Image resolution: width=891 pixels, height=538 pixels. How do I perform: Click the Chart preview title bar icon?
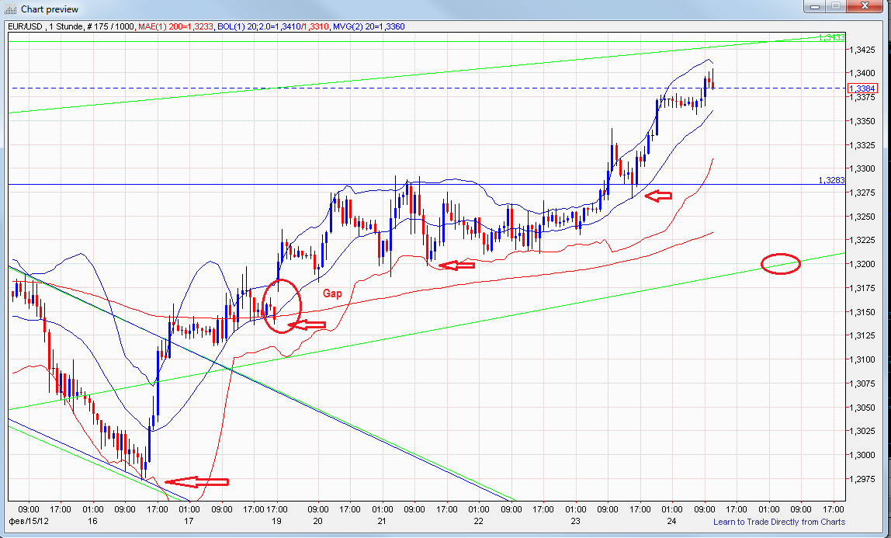[x=11, y=9]
